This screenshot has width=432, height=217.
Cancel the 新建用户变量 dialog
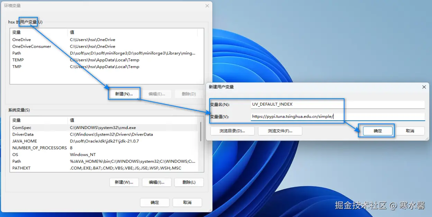(x=410, y=131)
